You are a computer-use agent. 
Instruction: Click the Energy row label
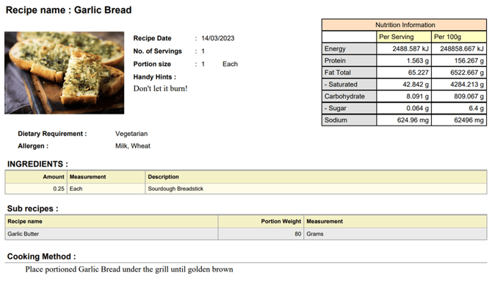pyautogui.click(x=349, y=48)
